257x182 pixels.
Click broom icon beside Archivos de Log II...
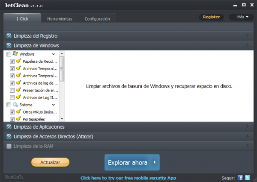point(18,97)
